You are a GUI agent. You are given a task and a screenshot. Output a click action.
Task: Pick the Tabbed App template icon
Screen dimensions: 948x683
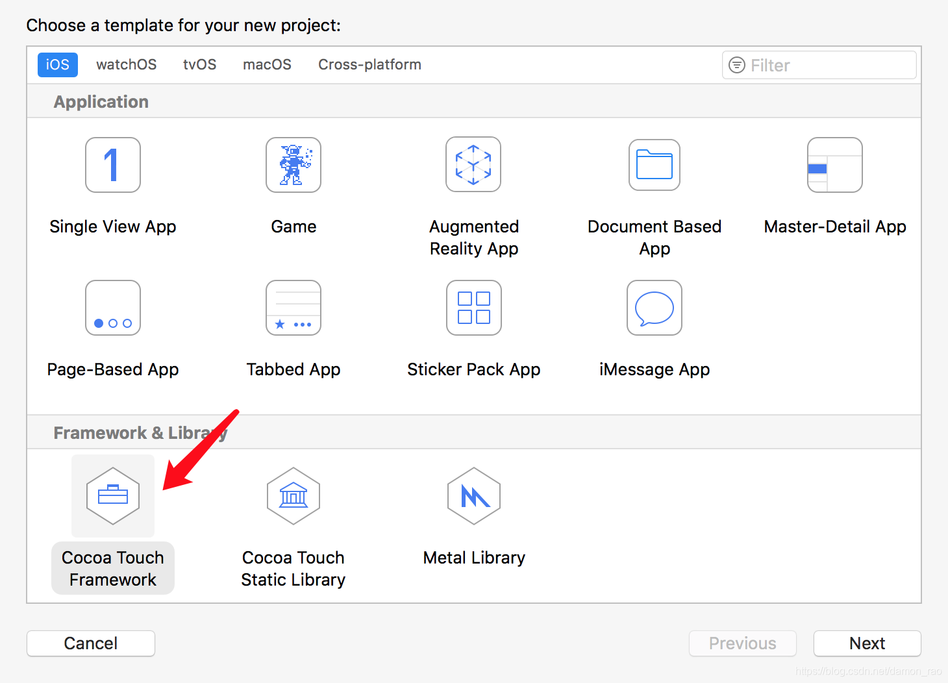coord(293,308)
